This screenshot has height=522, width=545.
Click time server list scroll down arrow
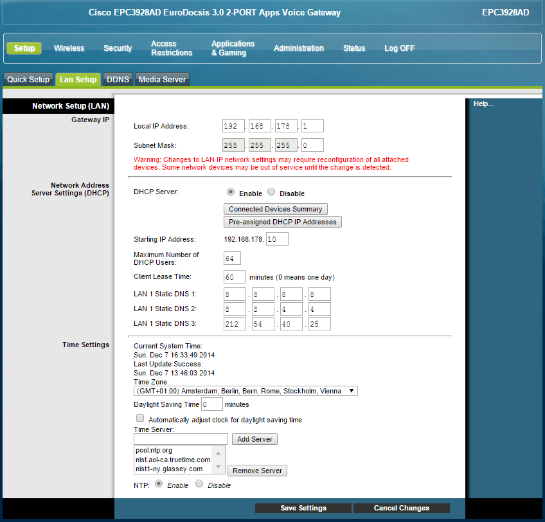[x=218, y=467]
